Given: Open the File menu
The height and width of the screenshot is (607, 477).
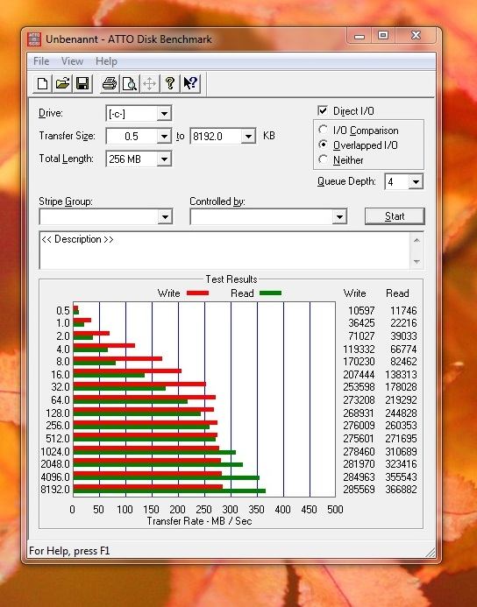Looking at the screenshot, I should (x=41, y=61).
